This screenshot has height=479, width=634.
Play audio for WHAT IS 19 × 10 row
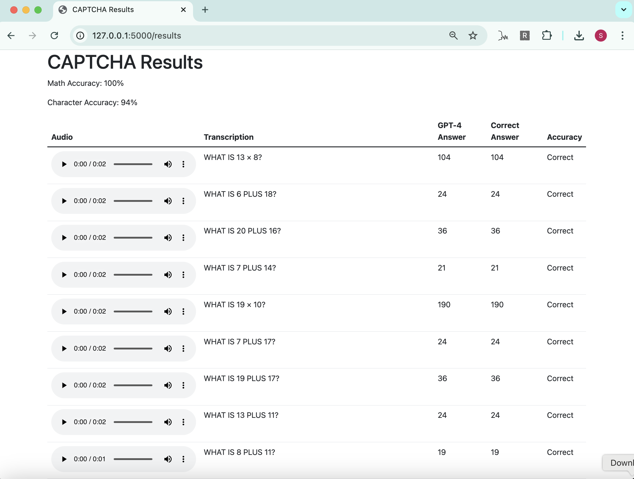(64, 312)
